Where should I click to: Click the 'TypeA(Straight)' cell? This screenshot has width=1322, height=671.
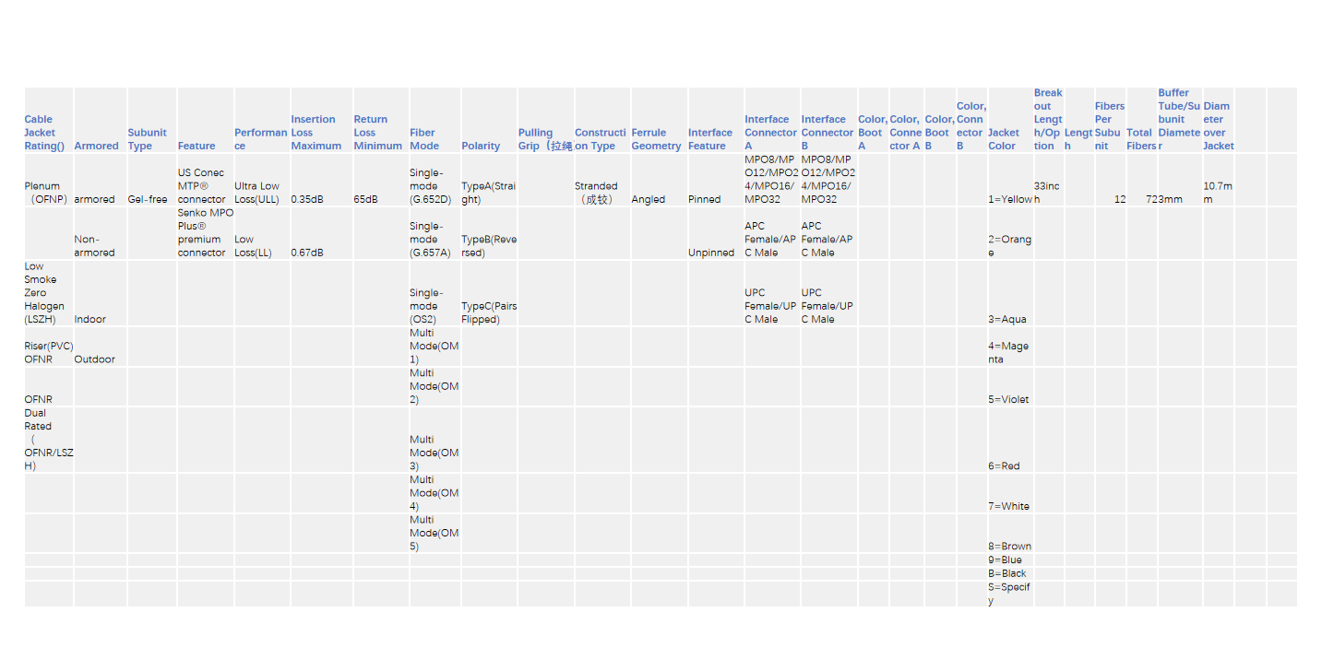[x=489, y=180]
